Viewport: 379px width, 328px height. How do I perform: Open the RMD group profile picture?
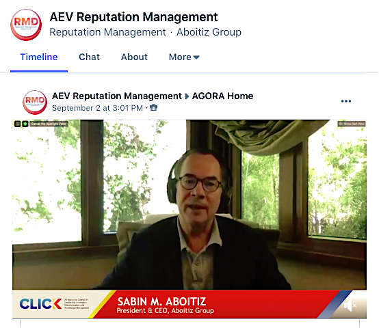[x=26, y=25]
